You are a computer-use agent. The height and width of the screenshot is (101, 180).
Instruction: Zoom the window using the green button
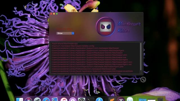click(x=57, y=14)
